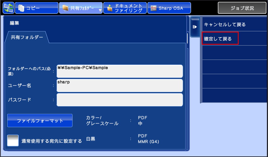The height and width of the screenshot is (157, 268).
Task: Select 確定して戻る to confirm
Action: pyautogui.click(x=220, y=38)
